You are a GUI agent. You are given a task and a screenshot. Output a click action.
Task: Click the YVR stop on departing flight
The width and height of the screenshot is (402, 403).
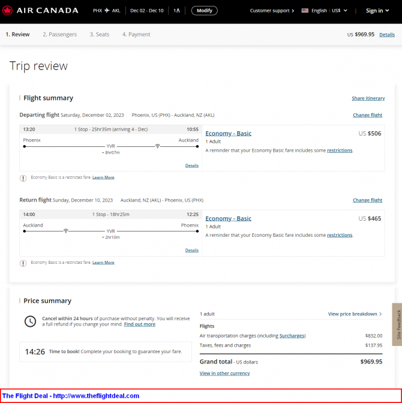pos(110,146)
